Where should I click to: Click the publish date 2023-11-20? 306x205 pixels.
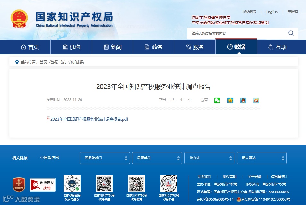[72, 100]
